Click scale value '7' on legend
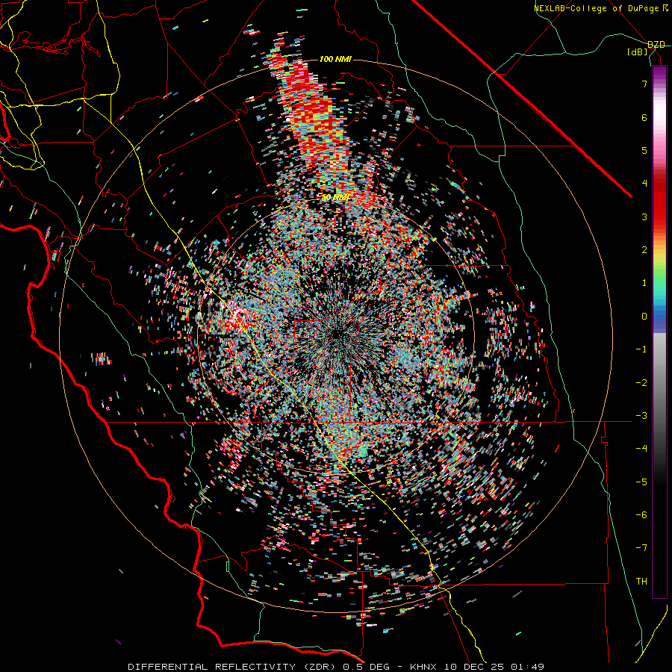 (x=644, y=84)
